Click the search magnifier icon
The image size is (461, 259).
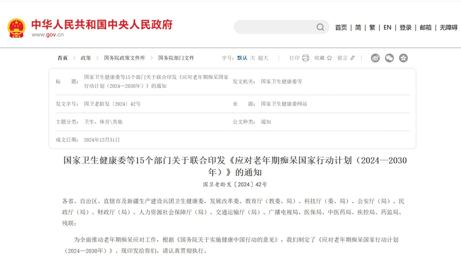pyautogui.click(x=320, y=27)
